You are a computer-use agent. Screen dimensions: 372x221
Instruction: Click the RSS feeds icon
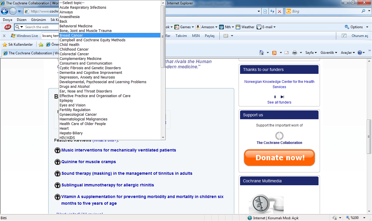pos(274,53)
